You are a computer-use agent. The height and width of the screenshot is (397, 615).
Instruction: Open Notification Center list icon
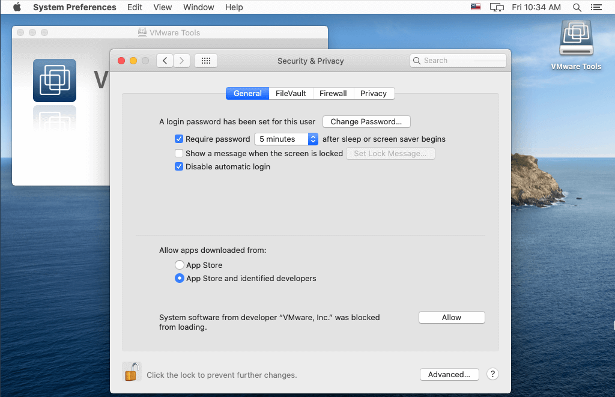click(596, 7)
